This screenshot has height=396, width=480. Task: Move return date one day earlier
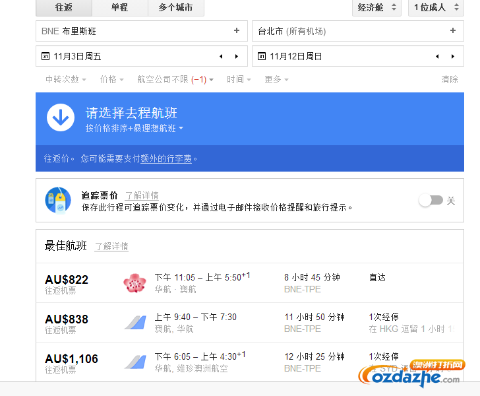pos(437,56)
